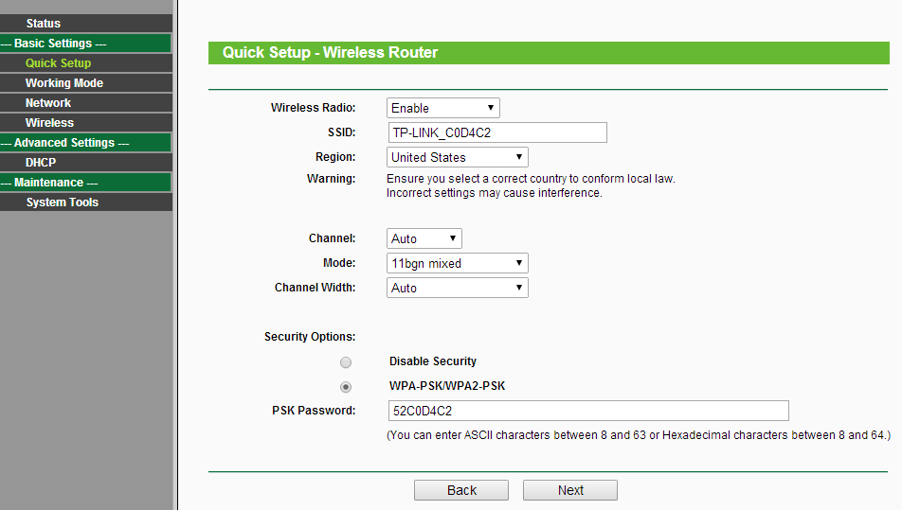Viewport: 902px width, 510px height.
Task: Click the Channel Width label
Action: click(315, 287)
